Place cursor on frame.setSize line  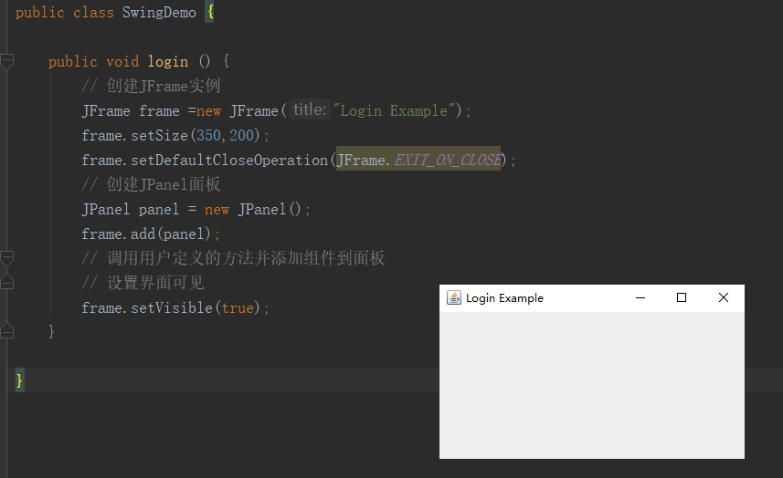[175, 135]
